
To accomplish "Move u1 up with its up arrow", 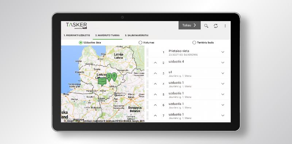I will tap(155, 73).
